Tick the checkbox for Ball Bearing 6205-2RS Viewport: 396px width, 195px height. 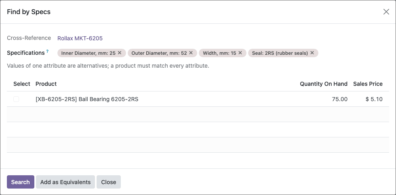pyautogui.click(x=16, y=99)
